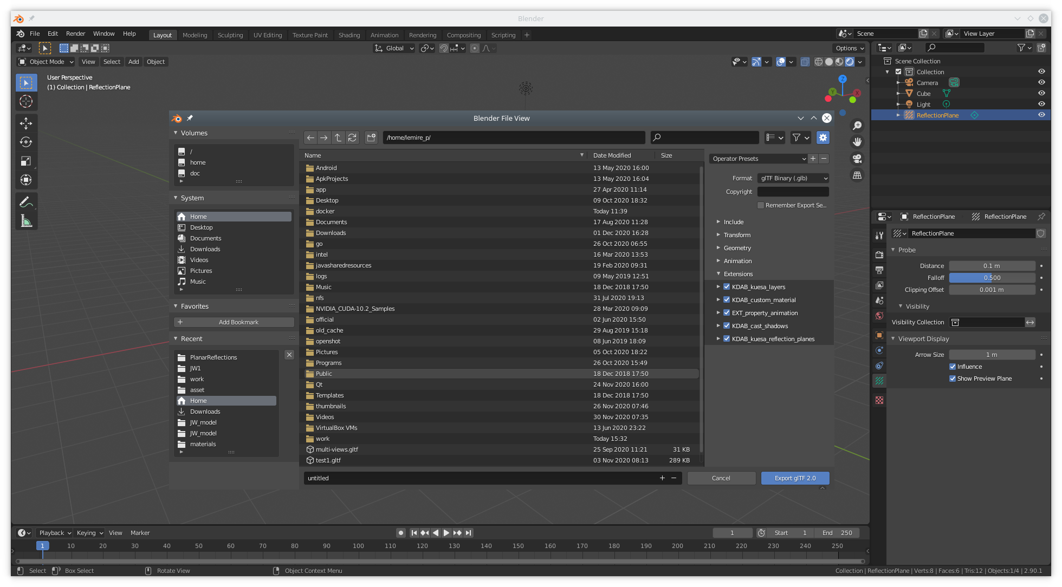Screen dimensions: 1062x587
Task: Open the Global transform orientation dropdown
Action: pyautogui.click(x=394, y=48)
